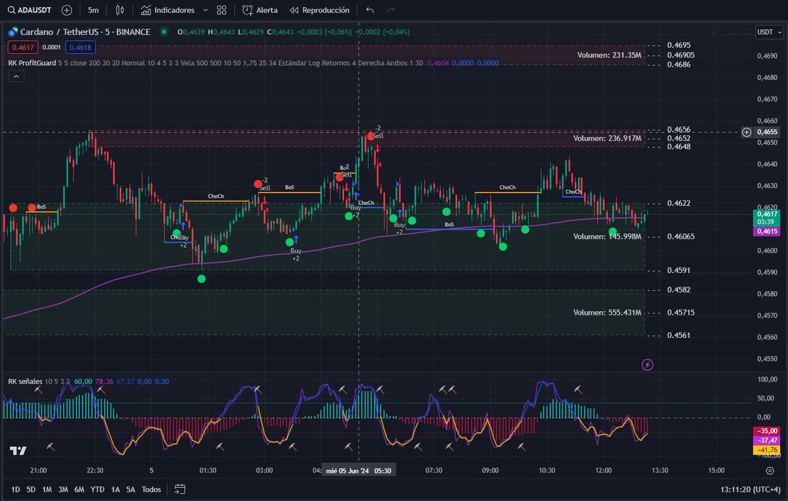Select the 1M date range
Image resolution: width=788 pixels, height=501 pixels.
click(x=47, y=489)
